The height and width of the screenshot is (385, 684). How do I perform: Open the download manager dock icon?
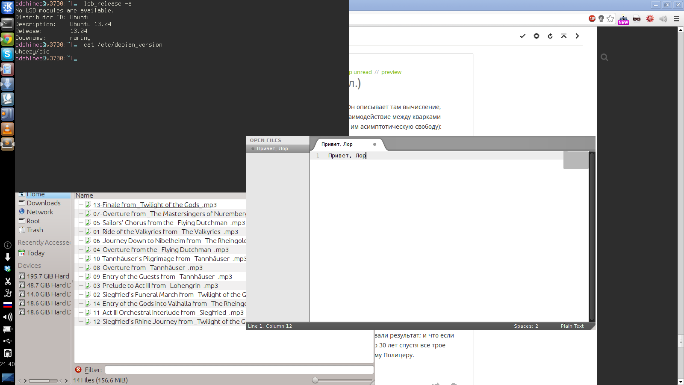coord(7,84)
